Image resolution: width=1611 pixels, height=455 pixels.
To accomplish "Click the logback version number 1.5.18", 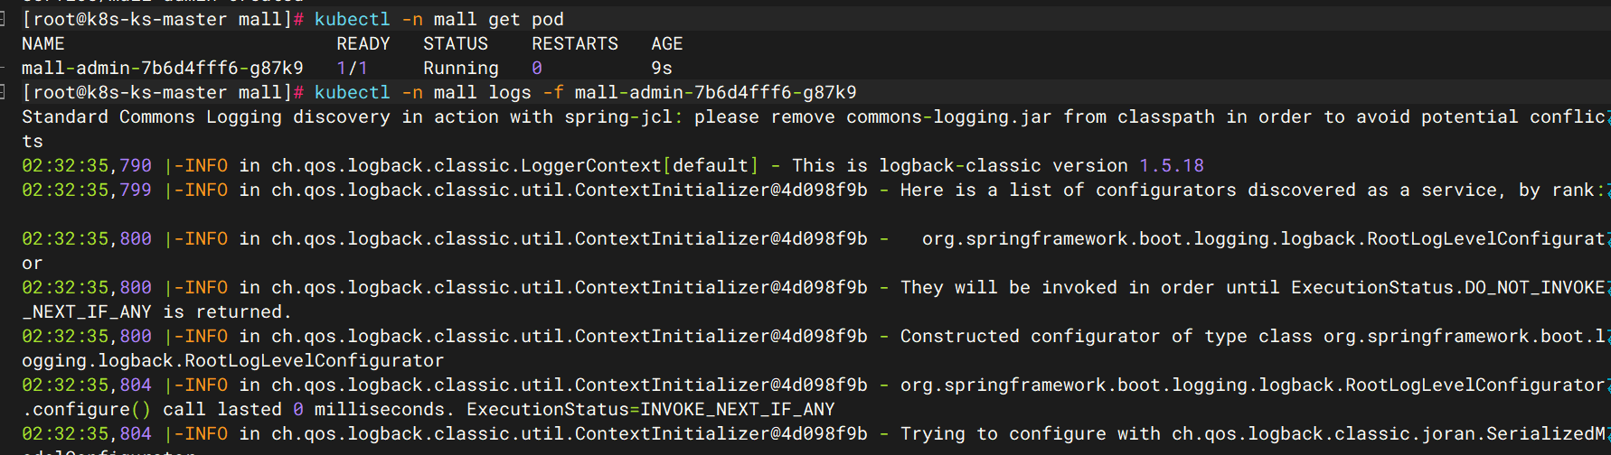I will click(1172, 166).
